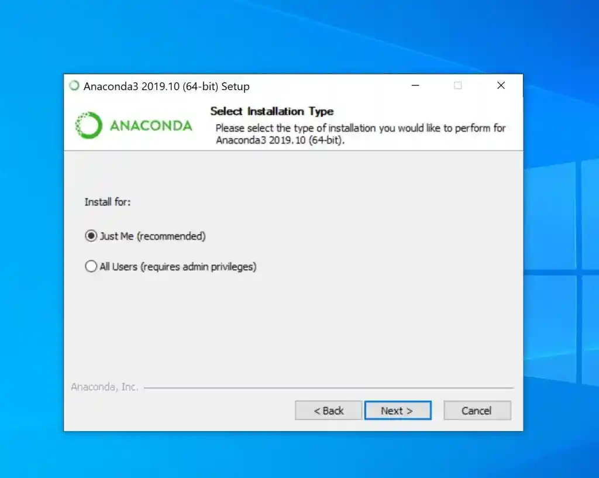599x478 pixels.
Task: Click the green Anaconda logo in header
Action: [x=133, y=125]
